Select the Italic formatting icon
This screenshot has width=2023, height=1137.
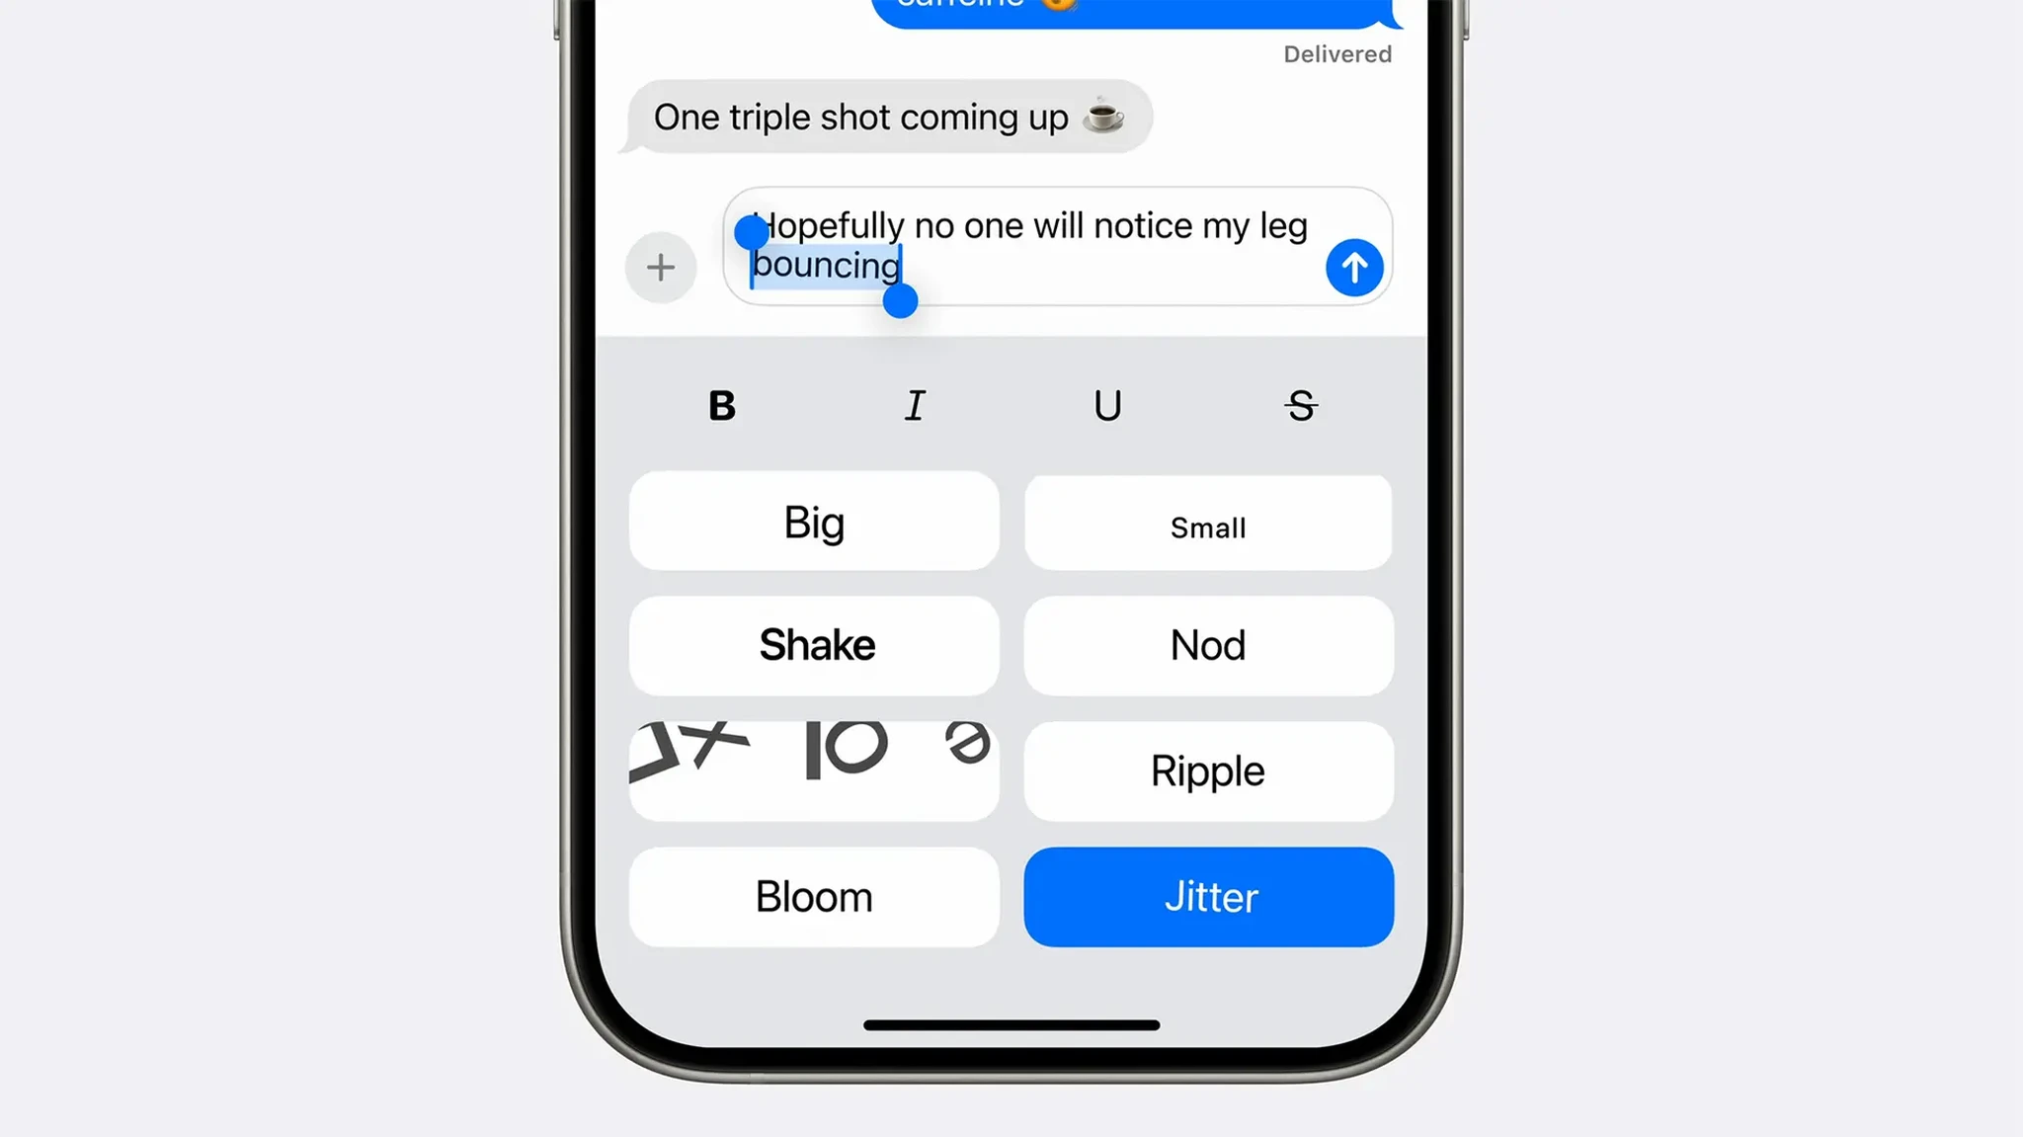tap(915, 404)
